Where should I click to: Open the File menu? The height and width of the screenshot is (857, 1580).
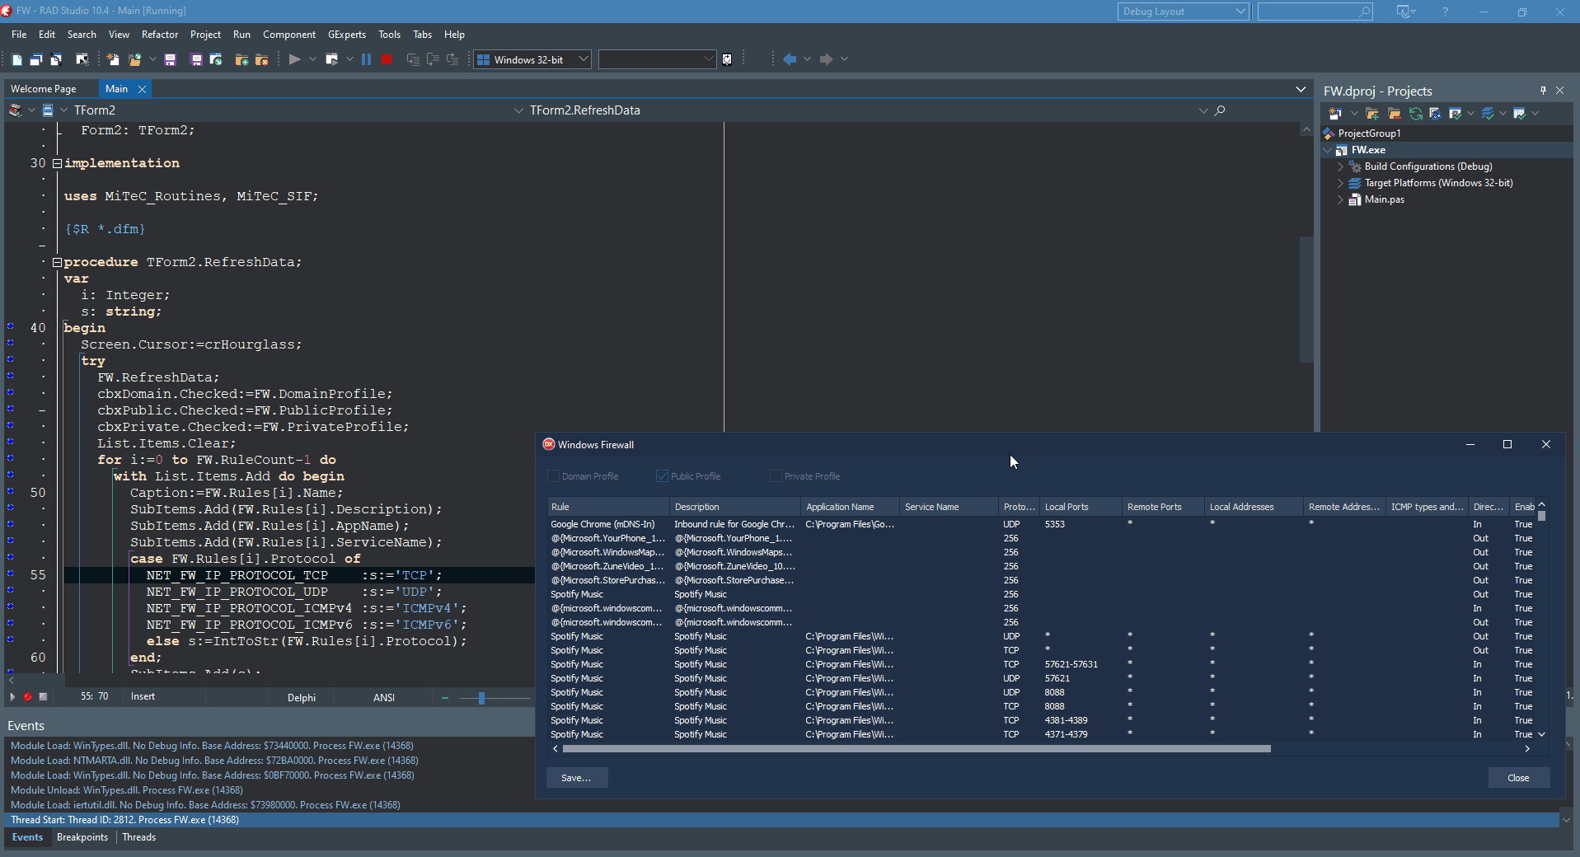pos(19,35)
